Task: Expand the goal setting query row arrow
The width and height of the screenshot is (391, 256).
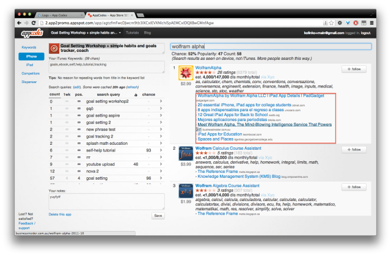Action: pyautogui.click(x=161, y=178)
